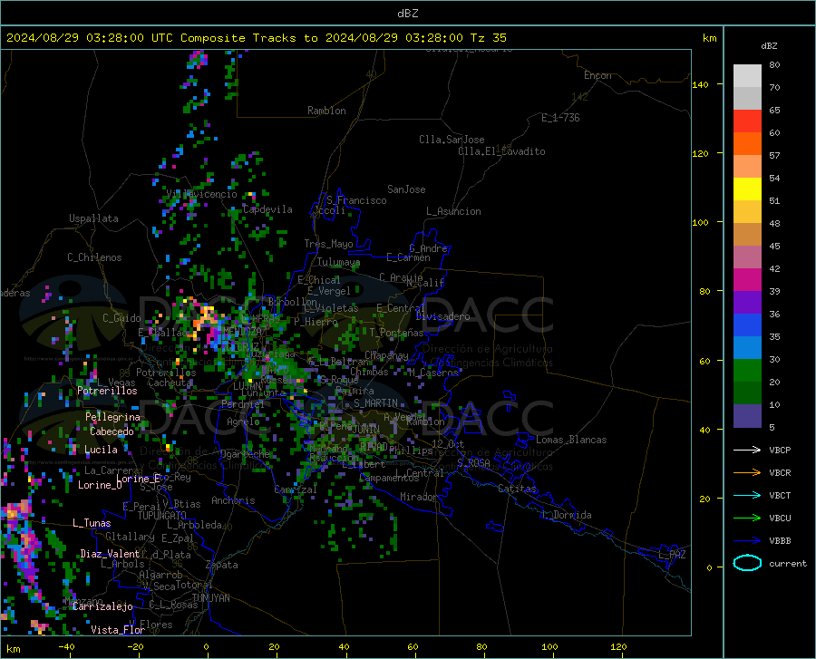The height and width of the screenshot is (659, 816).
Task: Click the 'Villavicencio' map label
Action: [202, 194]
